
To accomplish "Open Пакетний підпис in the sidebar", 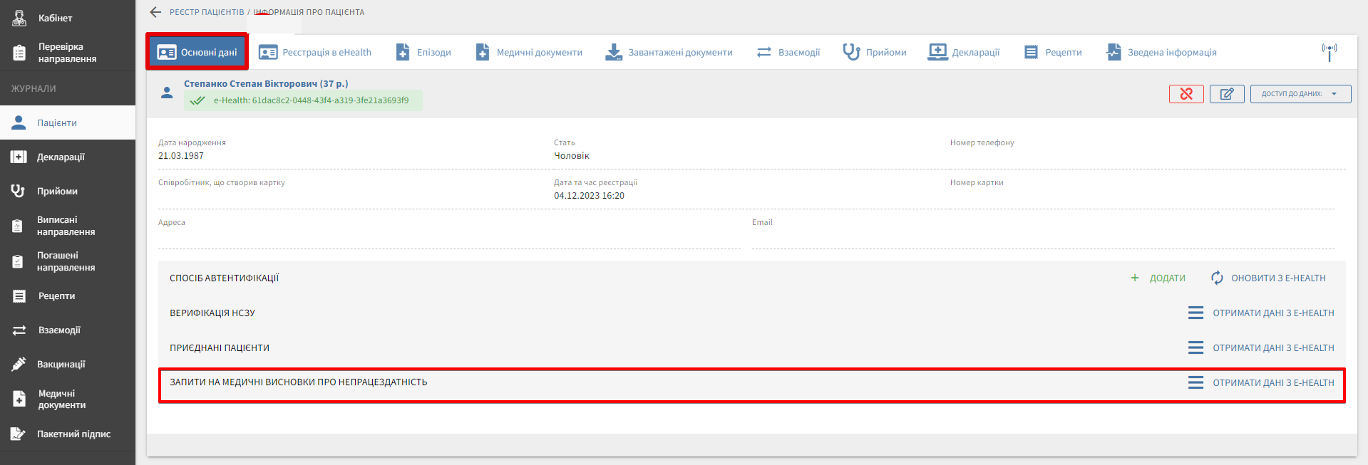I will click(x=73, y=434).
